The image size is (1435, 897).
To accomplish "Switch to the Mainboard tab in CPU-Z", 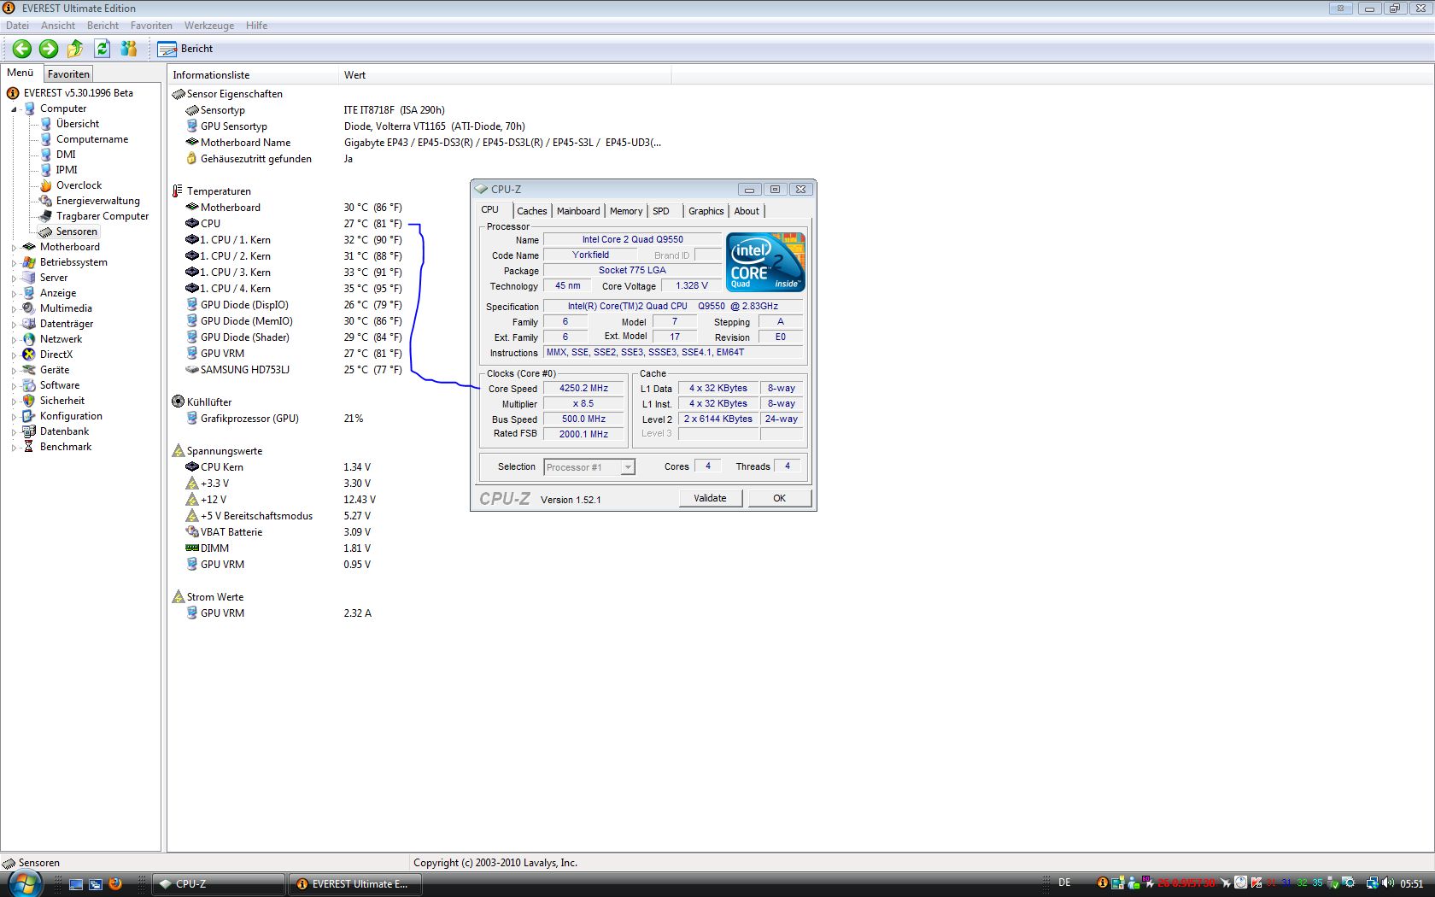I will tap(578, 211).
